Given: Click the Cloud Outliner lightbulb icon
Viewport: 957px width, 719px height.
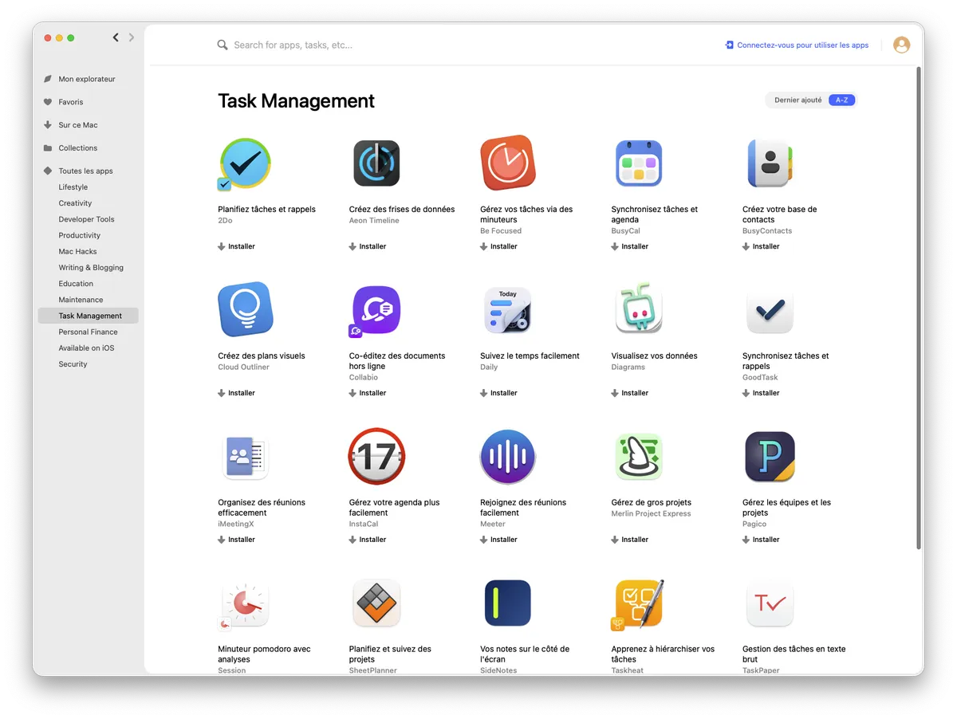Looking at the screenshot, I should pos(245,309).
